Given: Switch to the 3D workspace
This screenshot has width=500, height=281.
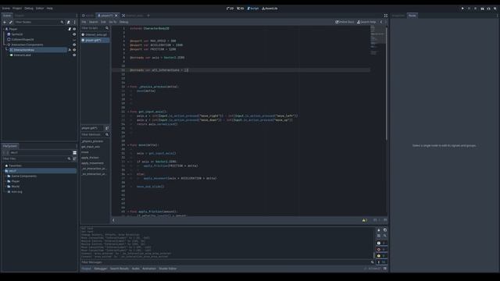Looking at the screenshot, I should pyautogui.click(x=240, y=9).
